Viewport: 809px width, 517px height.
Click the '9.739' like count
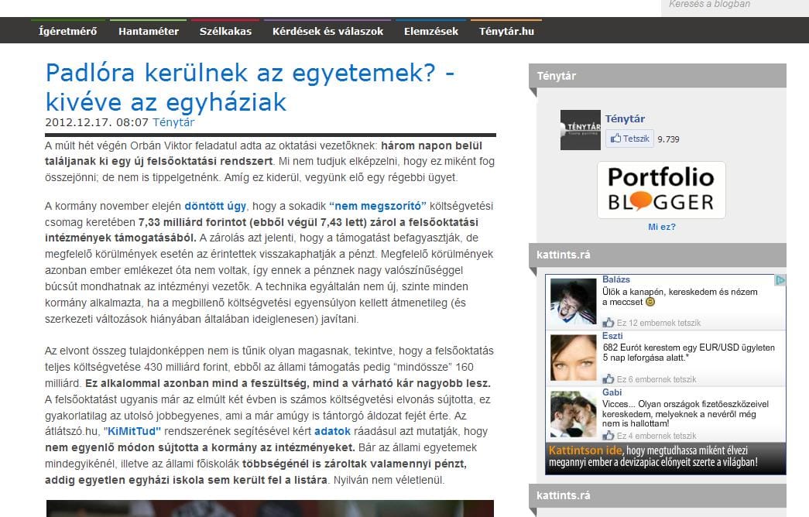click(668, 139)
